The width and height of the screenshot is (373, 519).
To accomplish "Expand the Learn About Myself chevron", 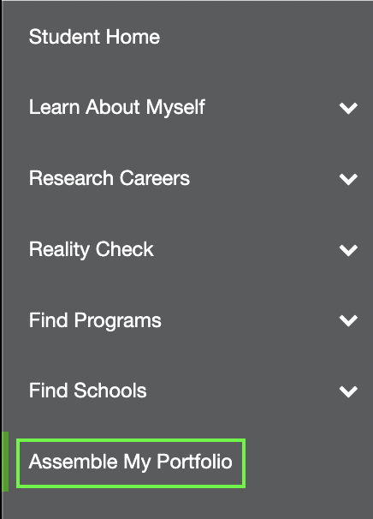I will point(348,108).
